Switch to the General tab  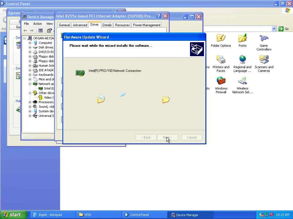coord(64,25)
